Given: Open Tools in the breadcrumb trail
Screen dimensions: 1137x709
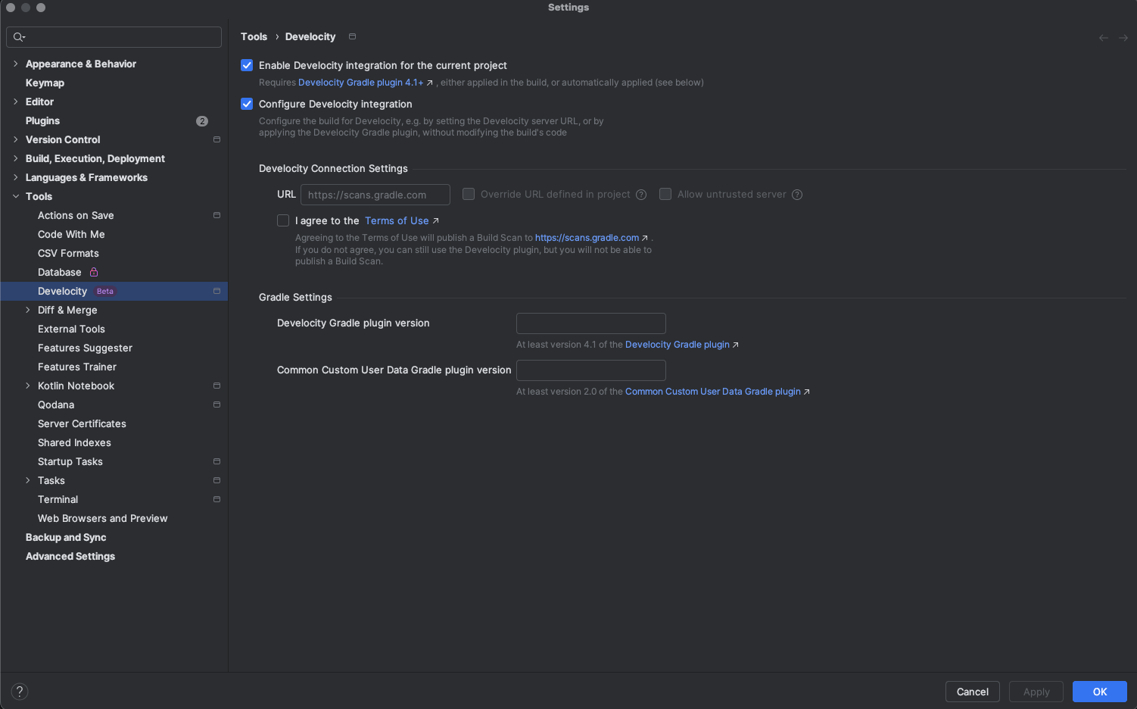Looking at the screenshot, I should pos(254,36).
